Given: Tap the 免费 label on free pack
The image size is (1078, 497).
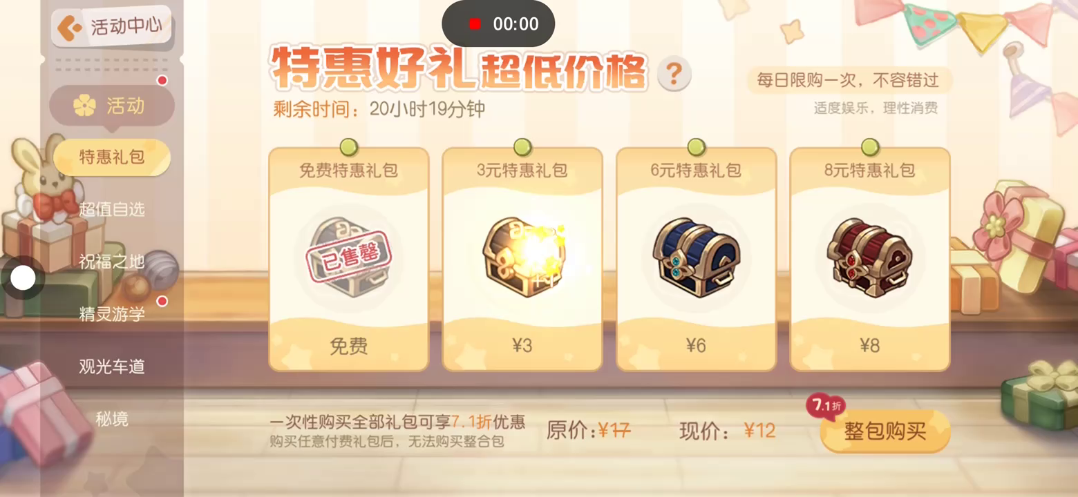Looking at the screenshot, I should 348,346.
